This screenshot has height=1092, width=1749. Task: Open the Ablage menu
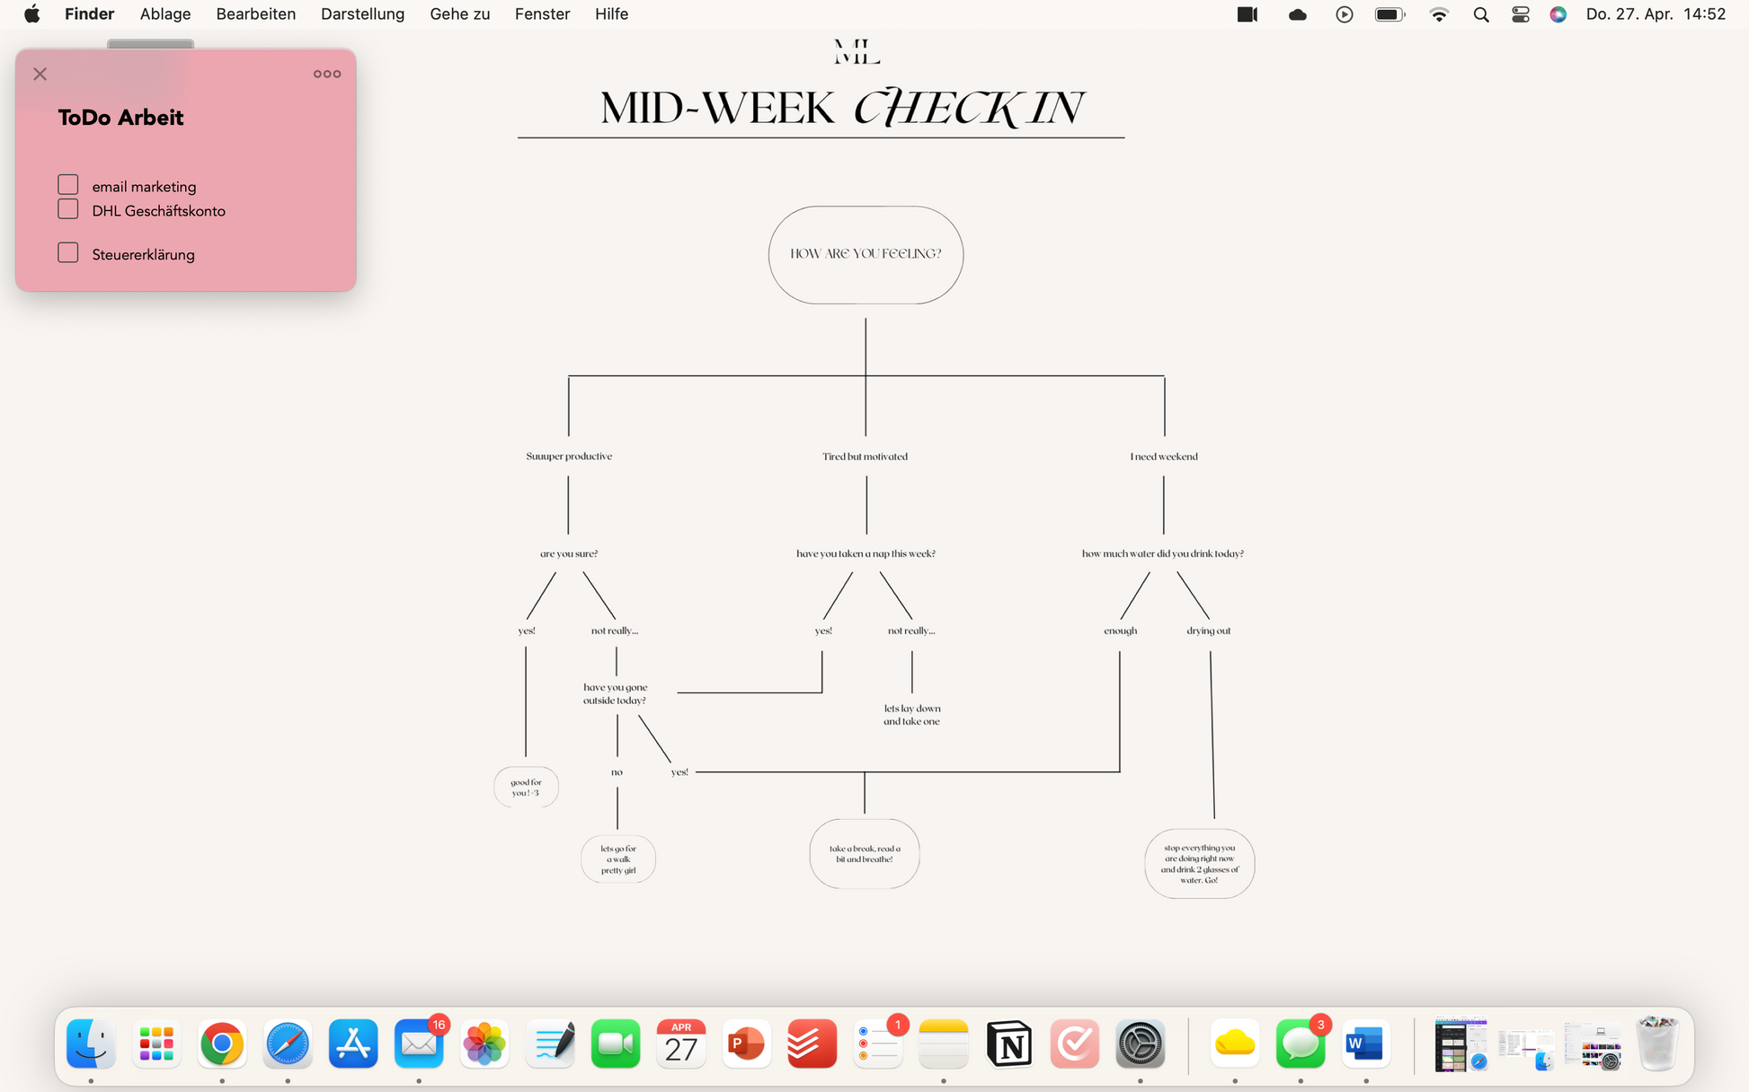pos(164,14)
